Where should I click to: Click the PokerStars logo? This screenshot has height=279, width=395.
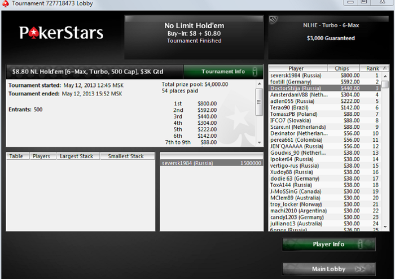coord(61,33)
